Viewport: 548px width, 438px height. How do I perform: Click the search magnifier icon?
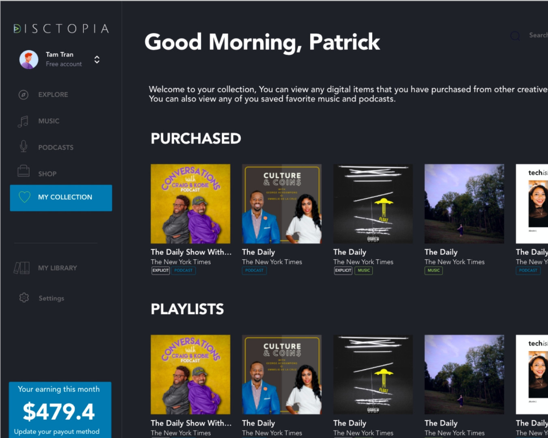click(x=515, y=36)
